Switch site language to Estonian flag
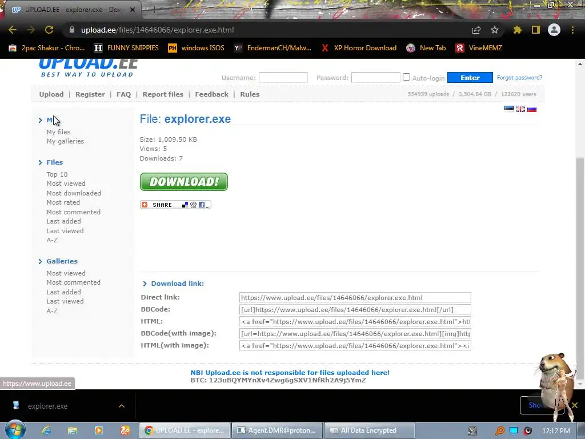 [509, 109]
